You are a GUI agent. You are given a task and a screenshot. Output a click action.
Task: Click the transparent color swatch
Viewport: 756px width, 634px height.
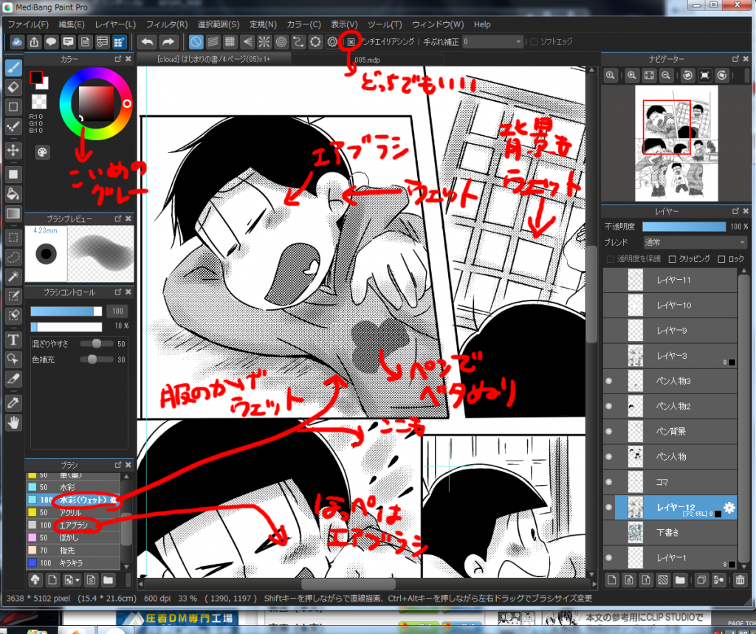[x=39, y=101]
